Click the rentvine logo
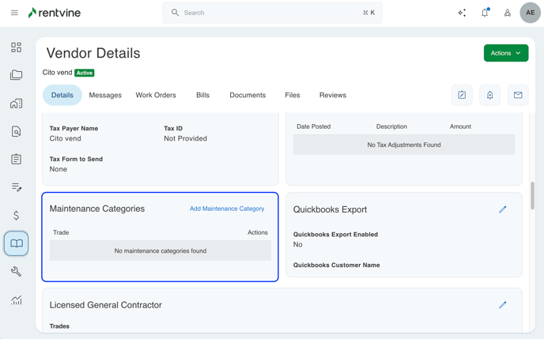The image size is (544, 339). 55,13
